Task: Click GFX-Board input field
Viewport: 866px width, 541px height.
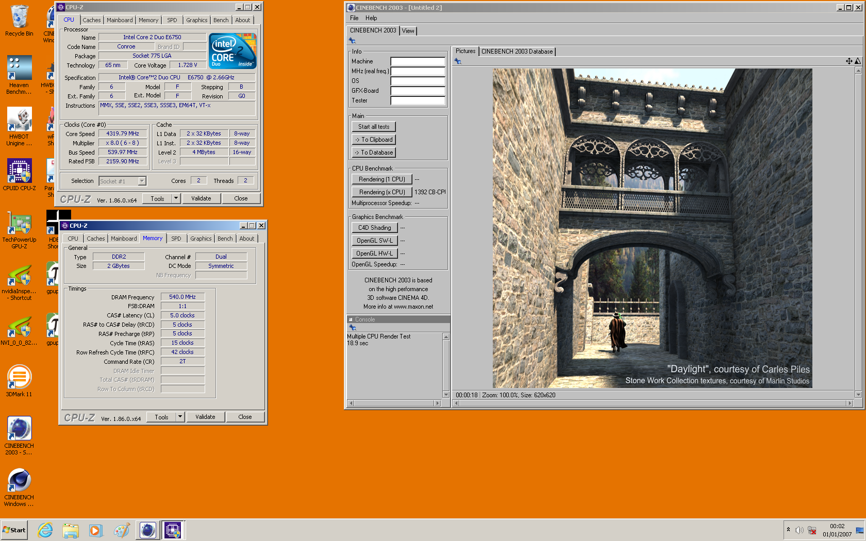Action: [418, 91]
